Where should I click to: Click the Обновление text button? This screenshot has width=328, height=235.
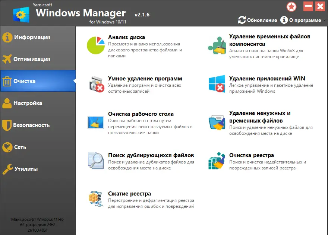point(262,20)
